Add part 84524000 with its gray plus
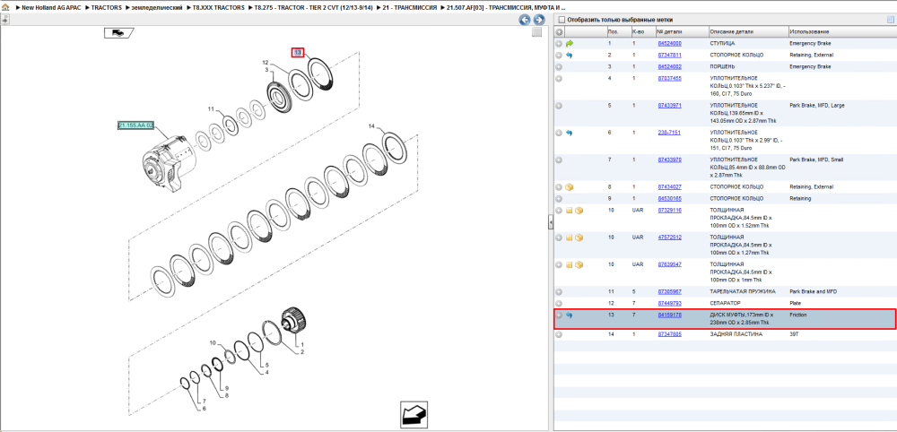The image size is (897, 432). coord(559,43)
